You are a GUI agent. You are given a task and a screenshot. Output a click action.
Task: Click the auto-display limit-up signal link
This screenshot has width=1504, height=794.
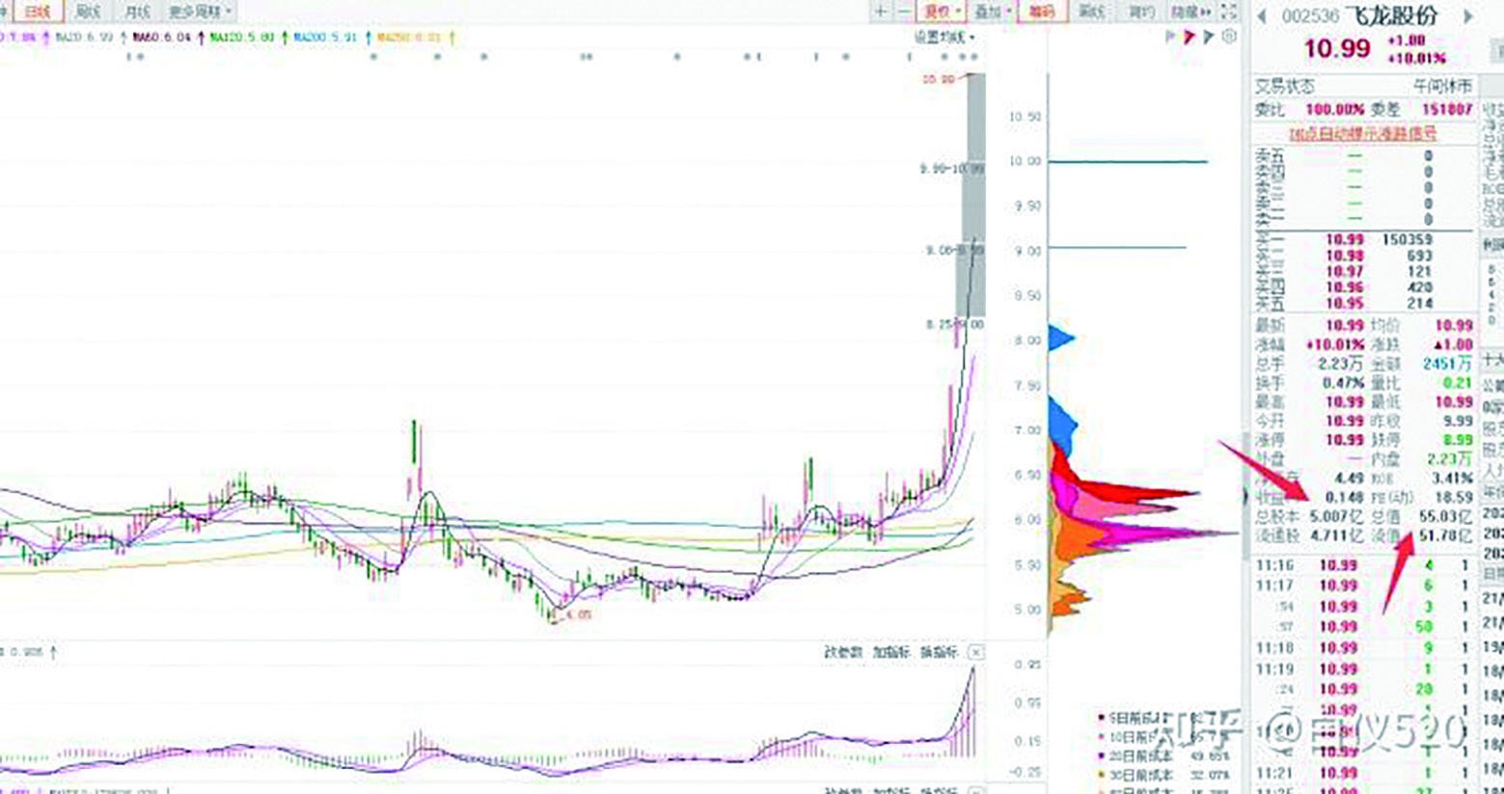click(x=1363, y=133)
